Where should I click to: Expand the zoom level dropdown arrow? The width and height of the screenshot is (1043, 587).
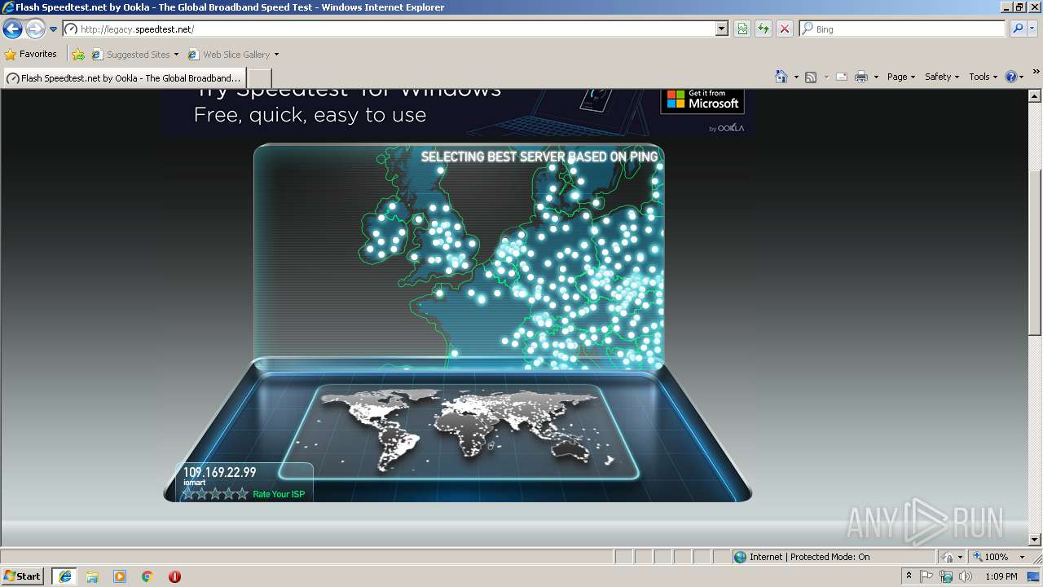tap(1022, 557)
